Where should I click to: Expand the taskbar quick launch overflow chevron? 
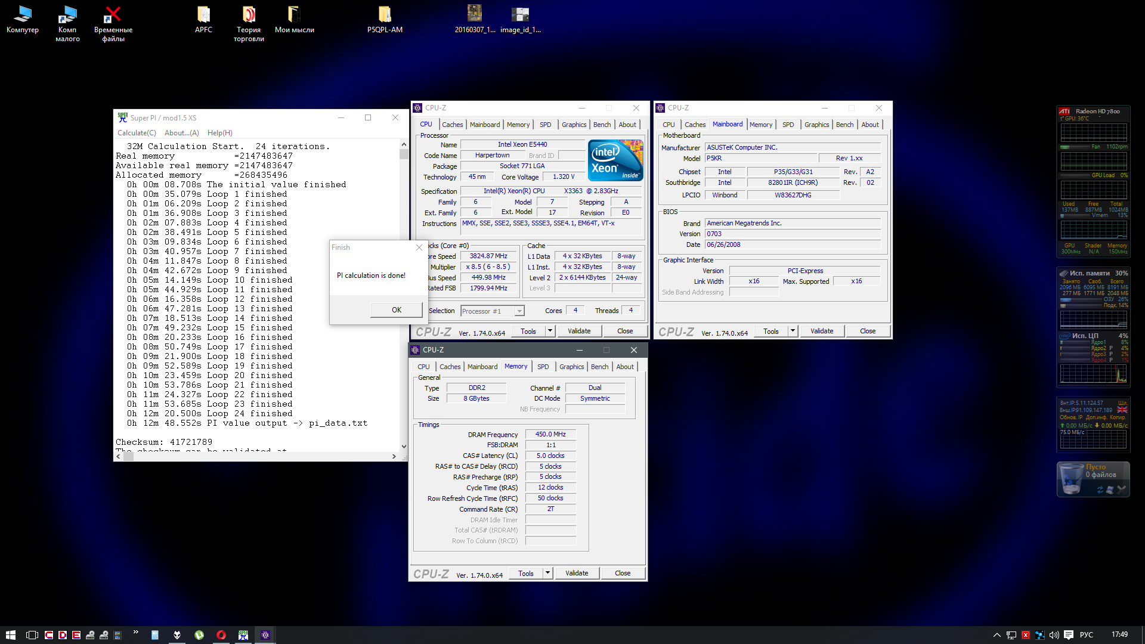135,632
